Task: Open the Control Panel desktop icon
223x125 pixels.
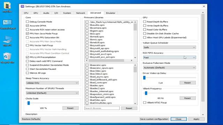Action: tap(7, 24)
